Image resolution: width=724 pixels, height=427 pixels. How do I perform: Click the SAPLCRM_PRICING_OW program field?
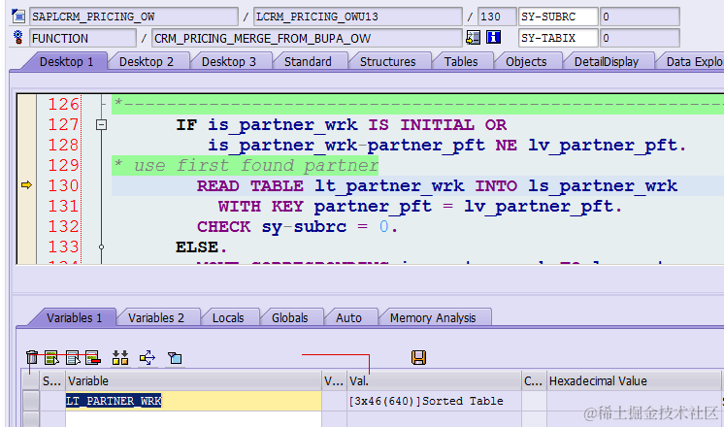(x=134, y=16)
